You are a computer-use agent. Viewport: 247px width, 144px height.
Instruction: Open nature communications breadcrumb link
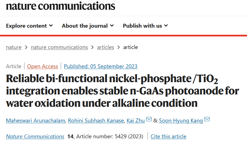point(59,47)
